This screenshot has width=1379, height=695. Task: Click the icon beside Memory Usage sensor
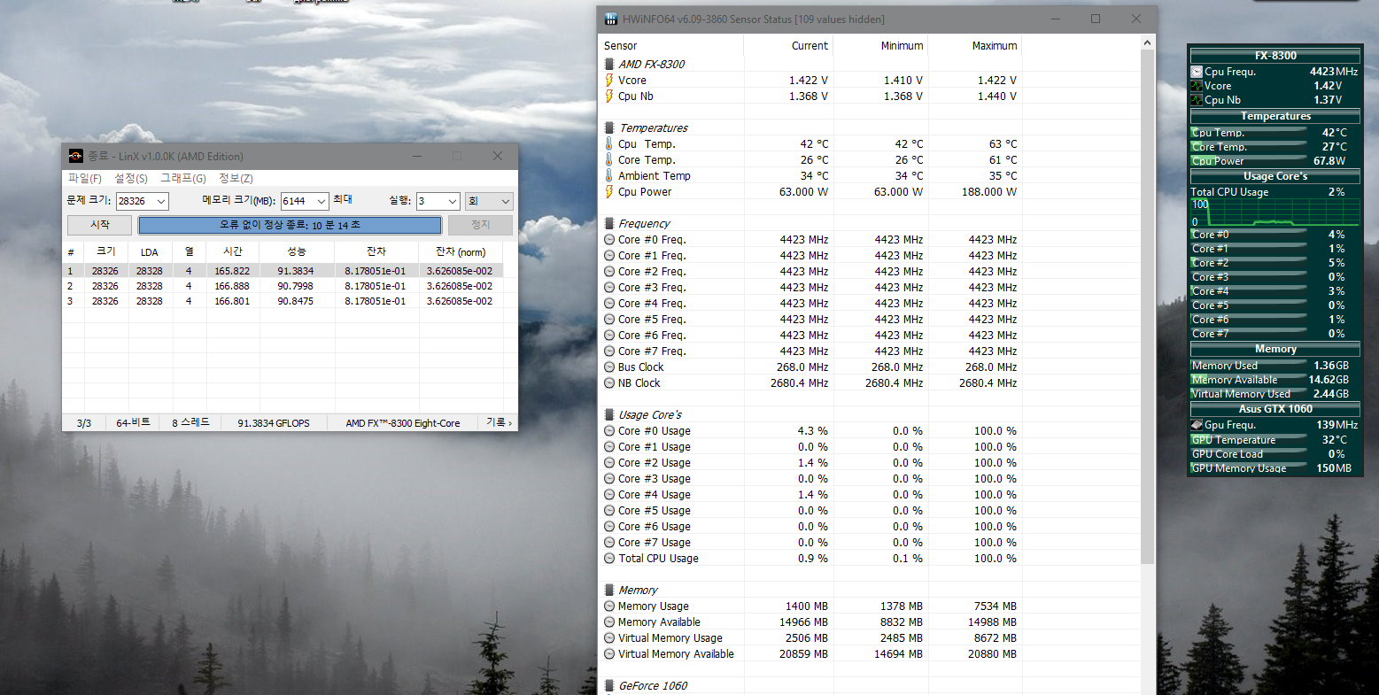(x=609, y=606)
